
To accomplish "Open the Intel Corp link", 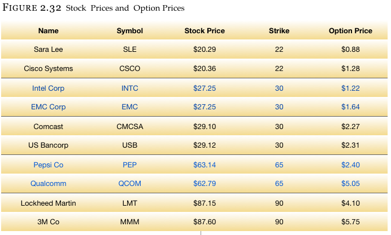I will [48, 88].
